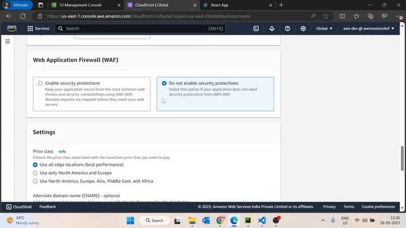This screenshot has width=406, height=228.
Task: Open Google Chrome from the taskbar
Action: (x=220, y=220)
